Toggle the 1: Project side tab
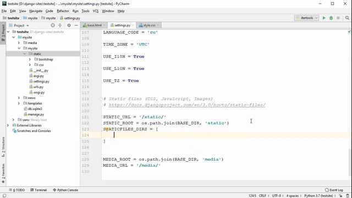Image resolution: width=352 pixels, height=198 pixels. [3, 32]
